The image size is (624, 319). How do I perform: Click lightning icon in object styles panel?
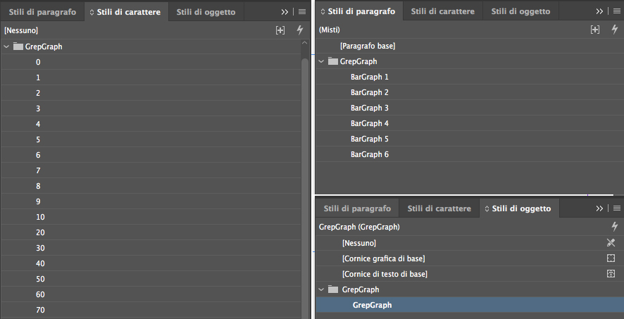coord(615,227)
